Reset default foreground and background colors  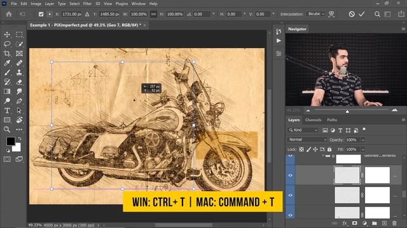point(8,151)
